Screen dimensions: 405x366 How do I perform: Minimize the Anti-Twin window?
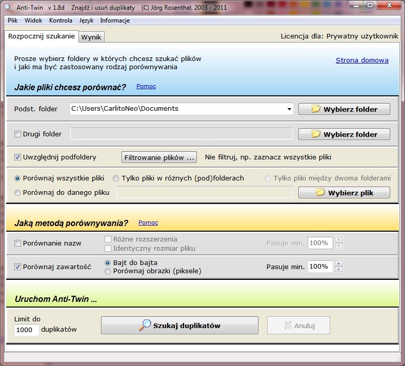click(356, 6)
